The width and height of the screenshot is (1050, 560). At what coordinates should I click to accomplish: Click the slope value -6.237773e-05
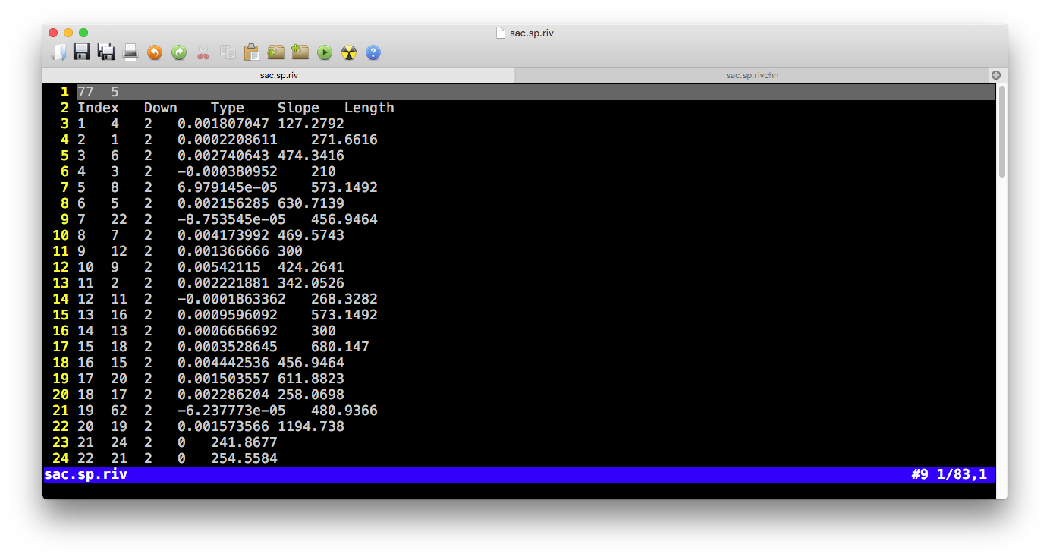point(231,411)
